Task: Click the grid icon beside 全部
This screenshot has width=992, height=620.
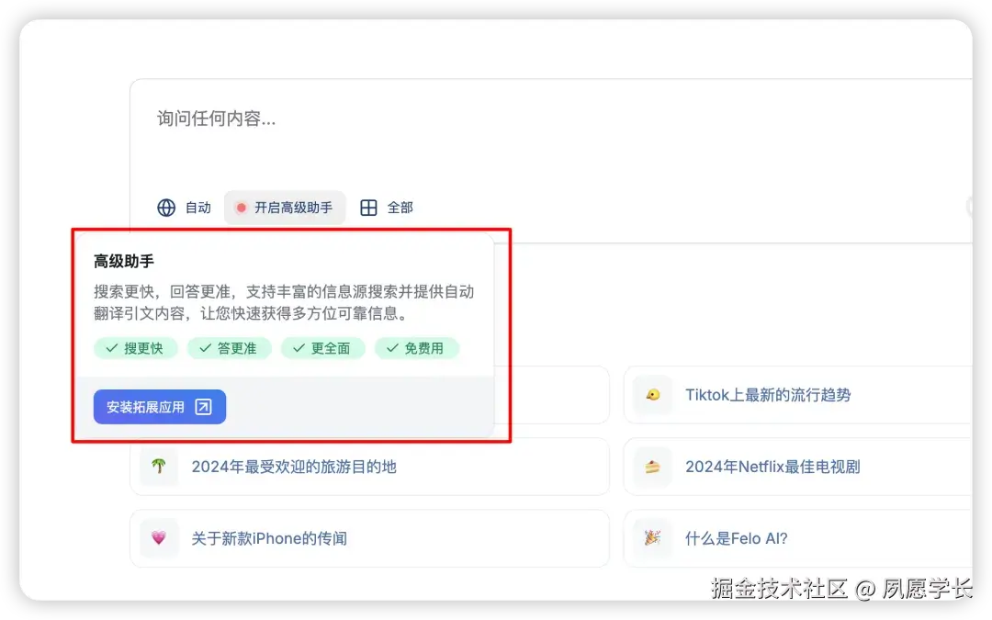Action: (369, 207)
